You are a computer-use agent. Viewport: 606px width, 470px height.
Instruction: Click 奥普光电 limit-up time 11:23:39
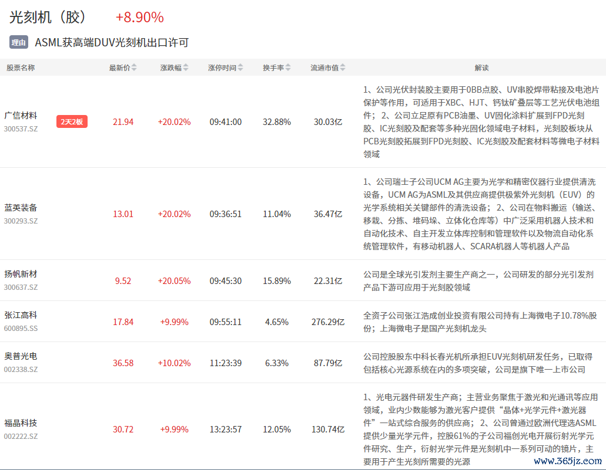point(226,363)
